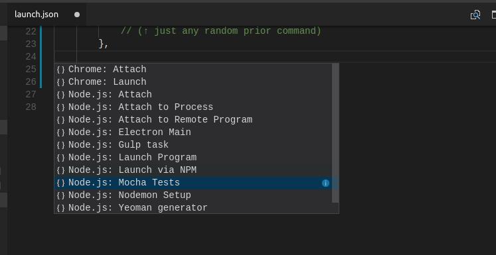Insert Node.js: Launch Program configuration
The height and width of the screenshot is (255, 496).
click(x=193, y=158)
